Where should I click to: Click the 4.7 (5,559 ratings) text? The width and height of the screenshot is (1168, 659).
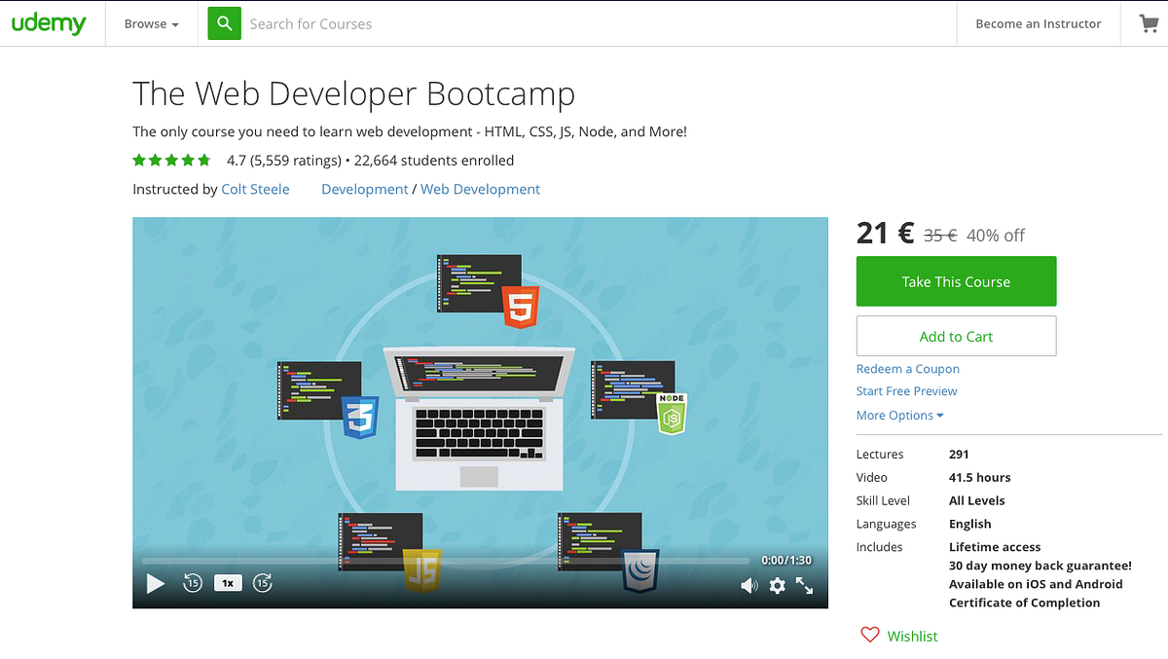pos(283,161)
